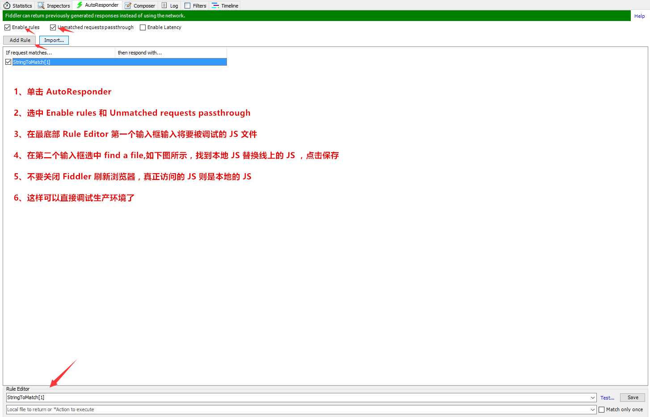Viewport: 650px width, 417px height.
Task: Save the rule with Save button
Action: (633, 397)
